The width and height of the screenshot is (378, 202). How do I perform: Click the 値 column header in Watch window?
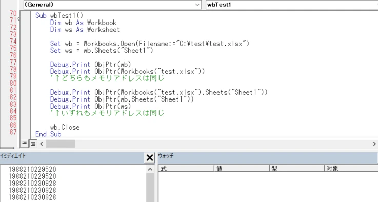(x=242, y=168)
